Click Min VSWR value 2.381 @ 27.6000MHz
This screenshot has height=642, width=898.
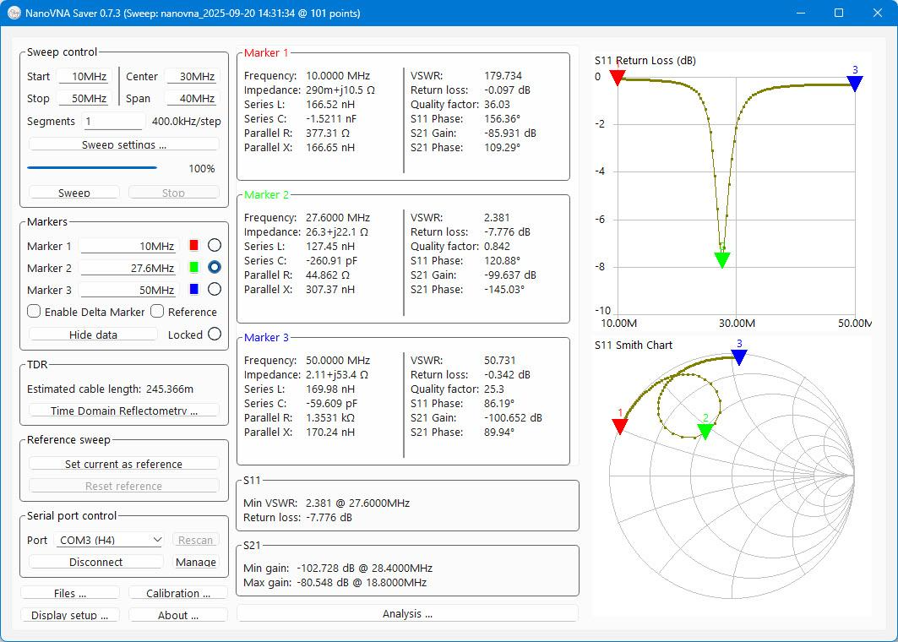pos(357,503)
